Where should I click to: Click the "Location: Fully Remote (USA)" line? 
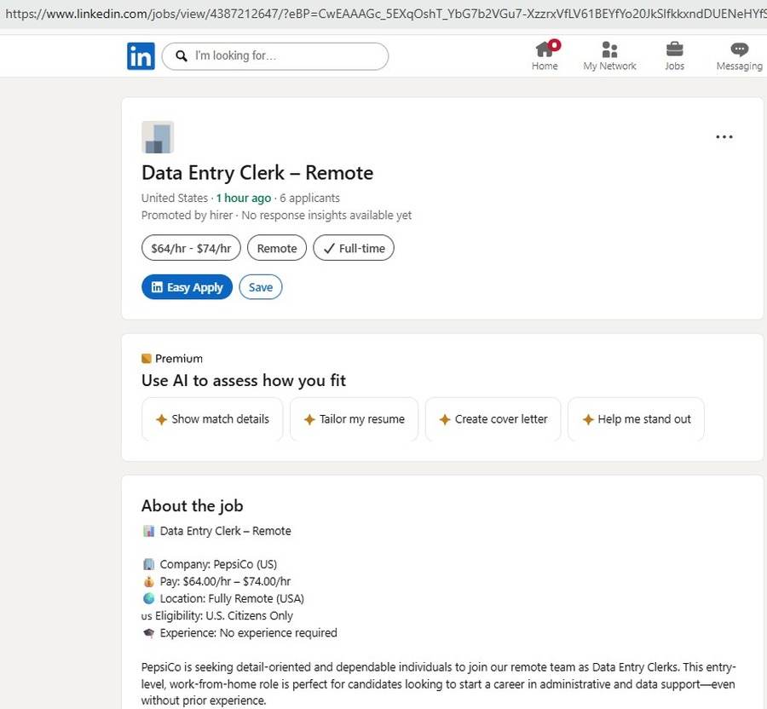tap(232, 598)
